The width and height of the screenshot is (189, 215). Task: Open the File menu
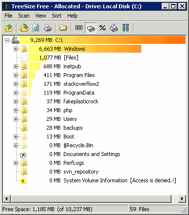[x=8, y=16]
